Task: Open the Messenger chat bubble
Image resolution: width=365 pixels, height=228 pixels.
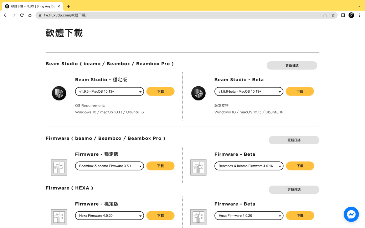Action: click(351, 214)
